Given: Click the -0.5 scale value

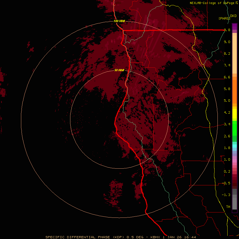Looking at the screenshot, I should tap(226, 183).
